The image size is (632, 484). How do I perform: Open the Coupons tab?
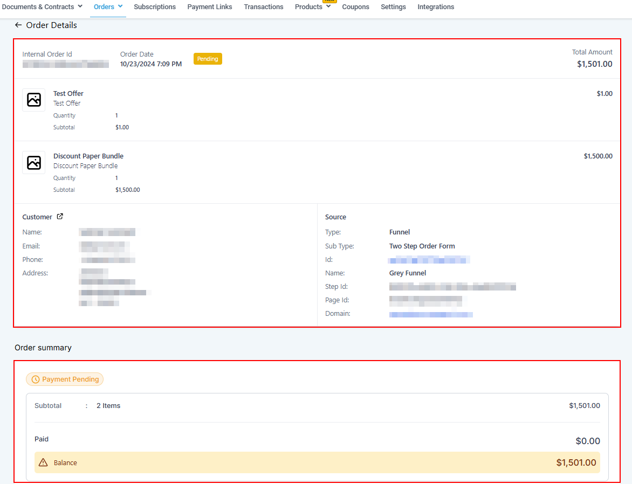(355, 7)
